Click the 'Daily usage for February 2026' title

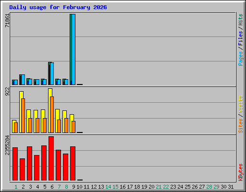coord(58,7)
